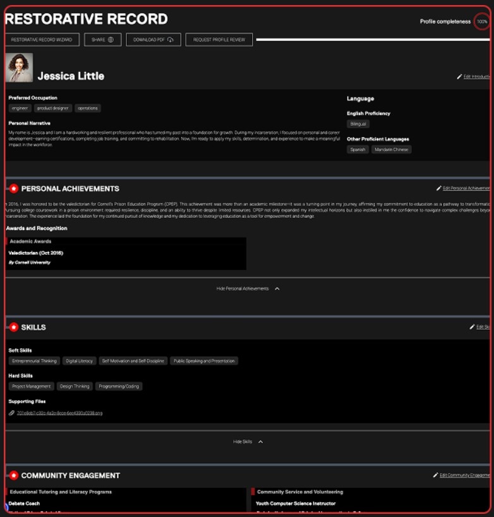Click Edit Personal Achievements link
This screenshot has width=494, height=517.
coord(466,188)
